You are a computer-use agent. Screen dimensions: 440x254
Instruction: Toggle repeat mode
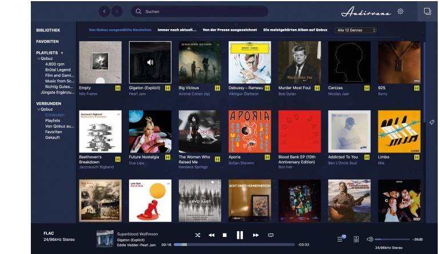(x=270, y=235)
